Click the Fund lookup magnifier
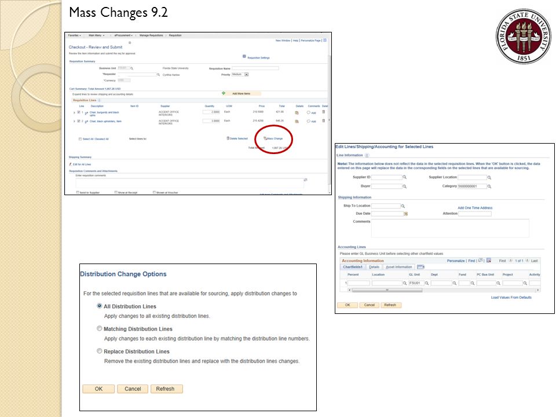The width and height of the screenshot is (556, 417). pos(473,283)
